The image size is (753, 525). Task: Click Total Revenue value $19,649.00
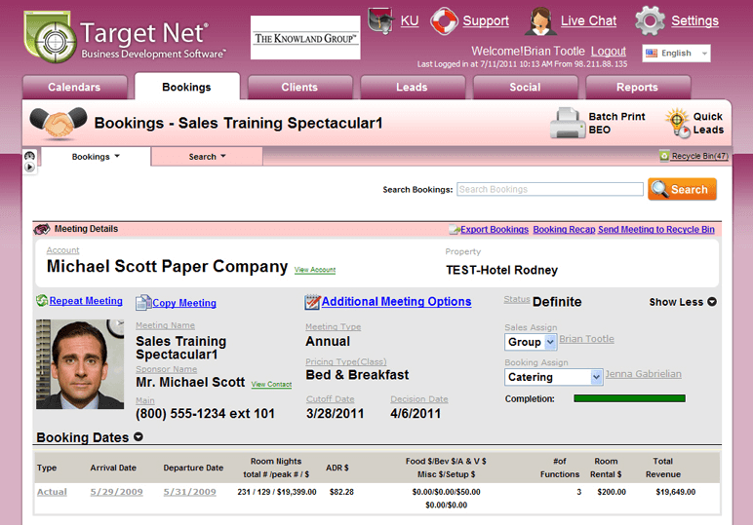(676, 492)
